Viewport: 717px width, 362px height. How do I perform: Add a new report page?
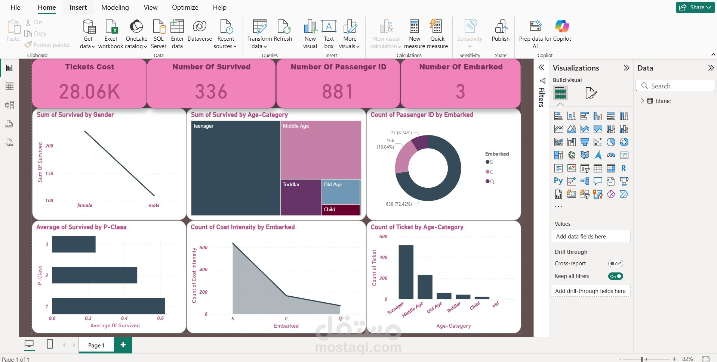pyautogui.click(x=123, y=345)
